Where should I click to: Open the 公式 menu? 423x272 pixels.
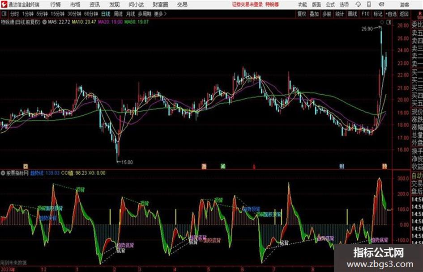click(330, 4)
